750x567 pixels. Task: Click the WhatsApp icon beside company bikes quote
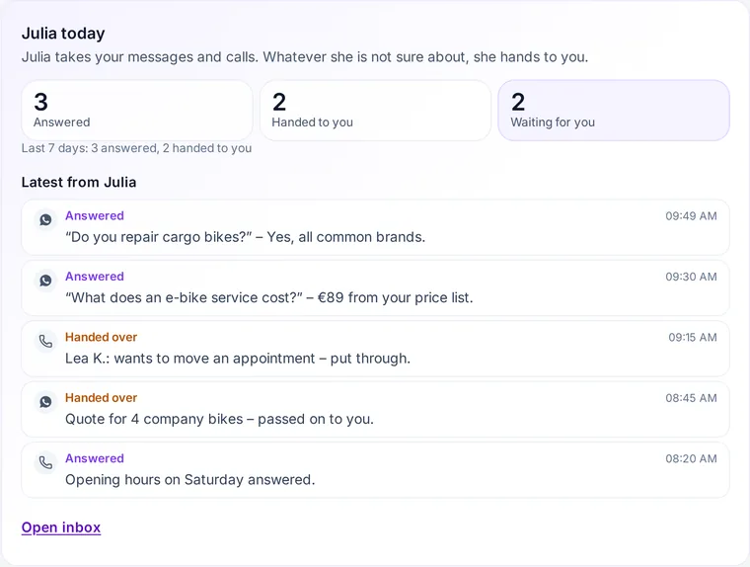(45, 402)
